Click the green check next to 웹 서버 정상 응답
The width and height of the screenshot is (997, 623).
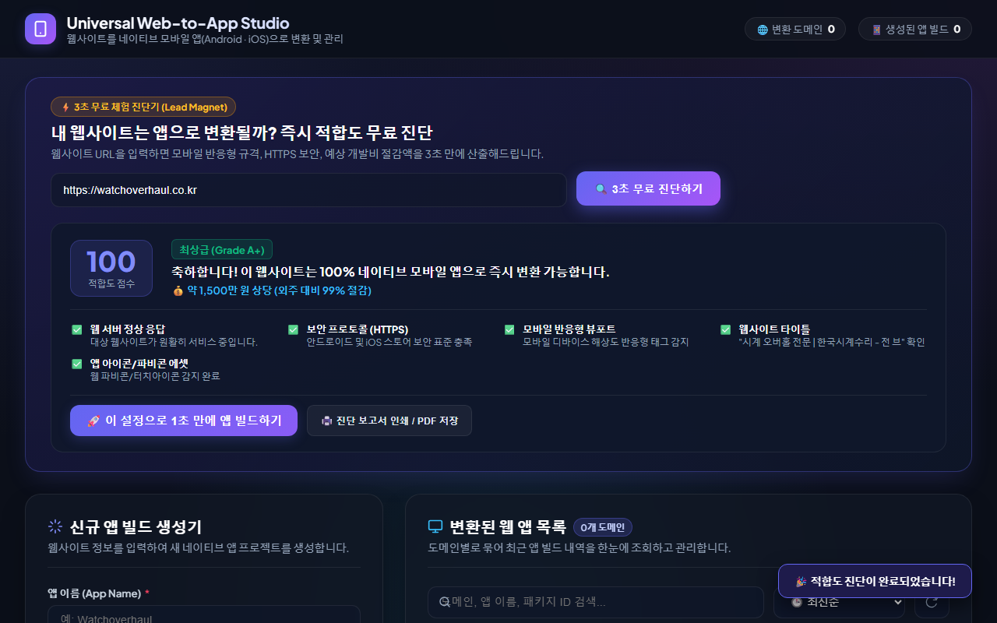pos(77,329)
